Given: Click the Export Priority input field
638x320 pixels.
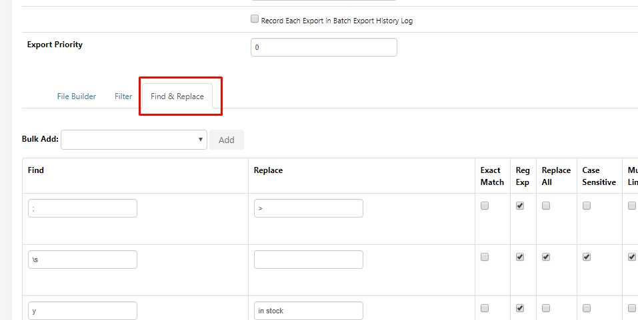Looking at the screenshot, I should [x=324, y=47].
